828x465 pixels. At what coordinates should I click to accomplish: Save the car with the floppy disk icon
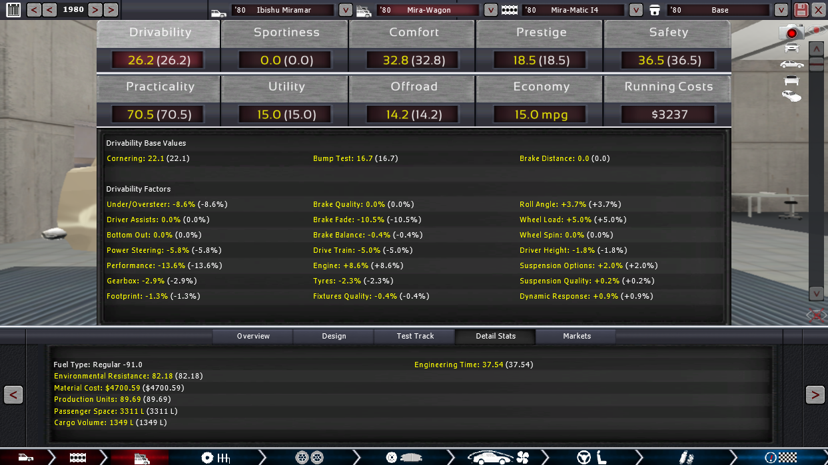tap(801, 10)
